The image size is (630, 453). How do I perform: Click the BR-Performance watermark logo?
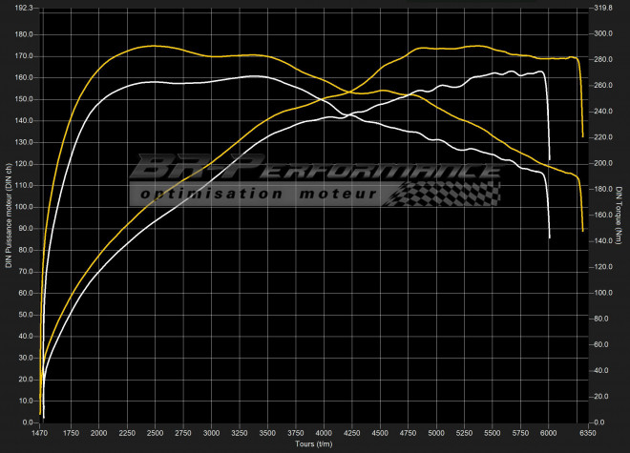coord(315,172)
